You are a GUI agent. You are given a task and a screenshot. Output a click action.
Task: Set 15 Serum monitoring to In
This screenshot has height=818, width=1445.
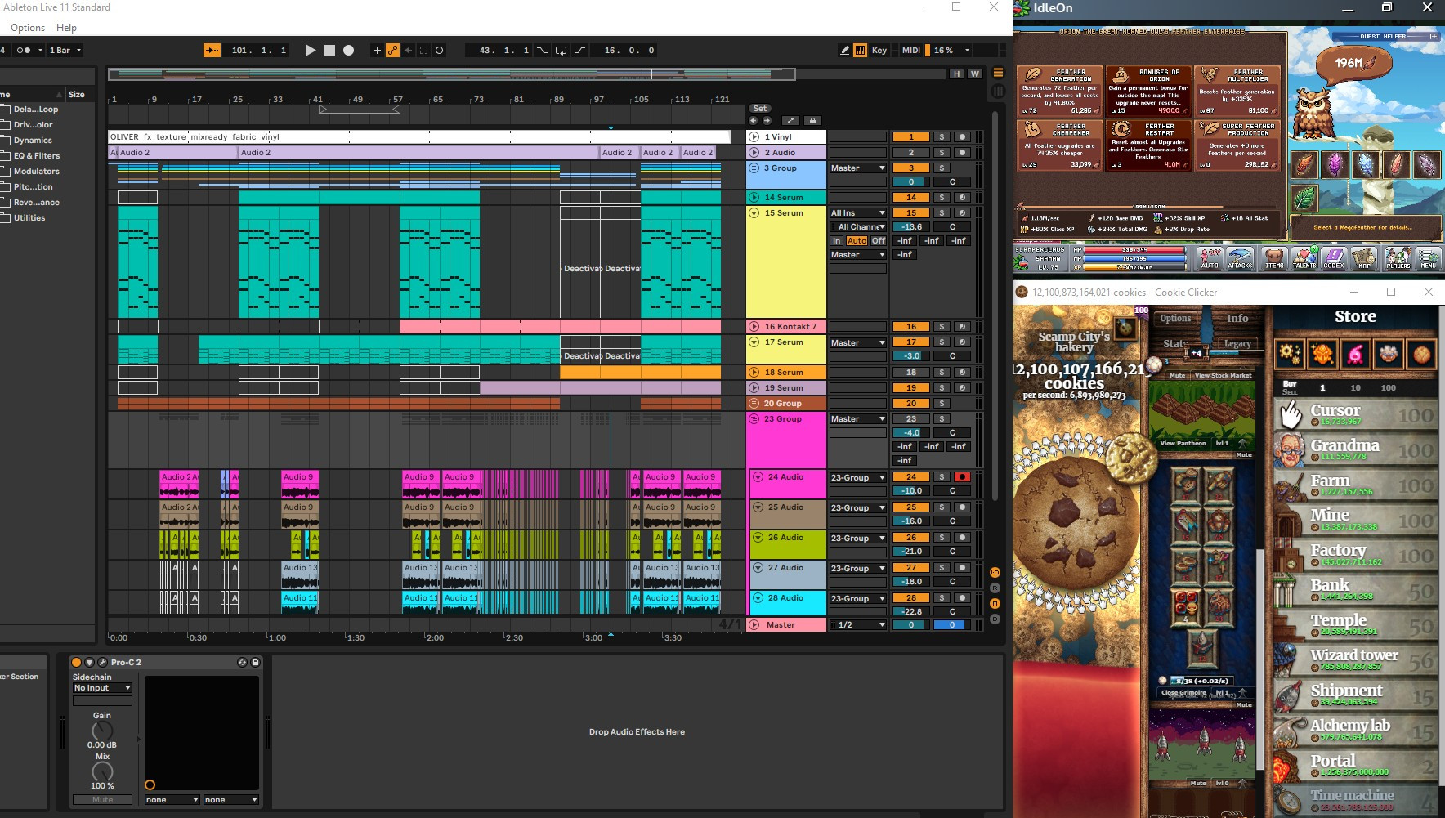[836, 240]
